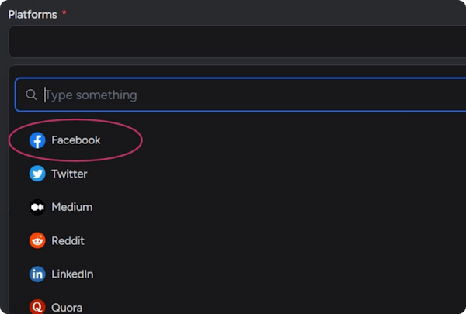Click the empty space right of LinkedIn

(272, 274)
